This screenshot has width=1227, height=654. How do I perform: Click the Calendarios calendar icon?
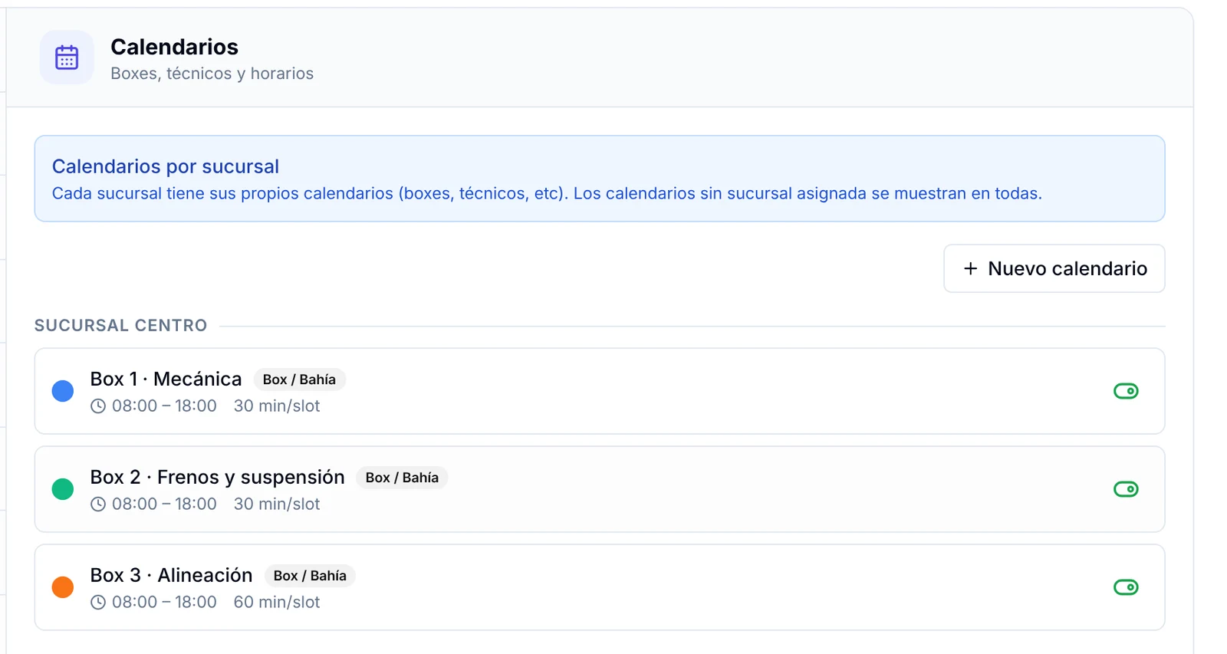(67, 58)
